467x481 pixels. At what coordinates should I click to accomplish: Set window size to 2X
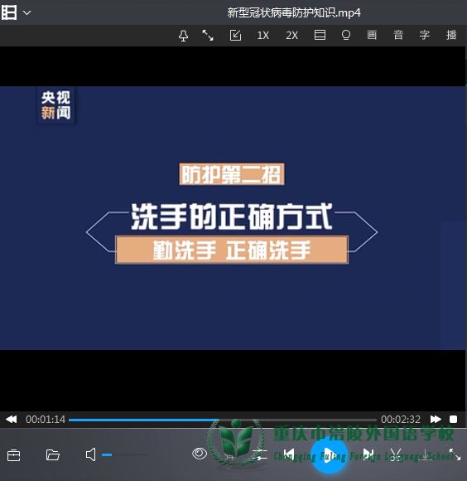click(x=291, y=36)
